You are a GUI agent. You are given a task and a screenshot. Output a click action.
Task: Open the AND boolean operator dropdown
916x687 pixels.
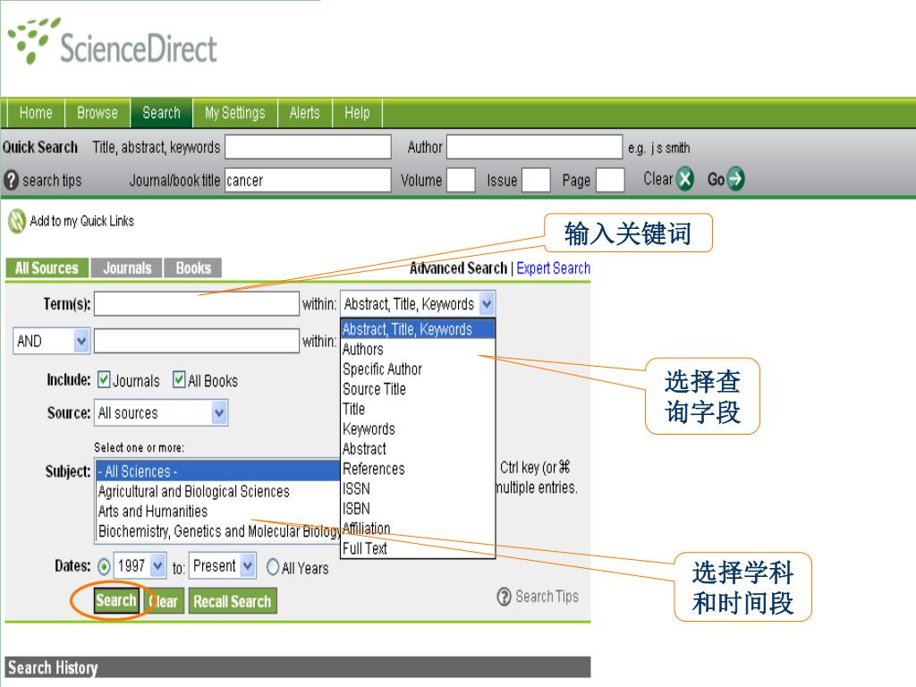[81, 341]
